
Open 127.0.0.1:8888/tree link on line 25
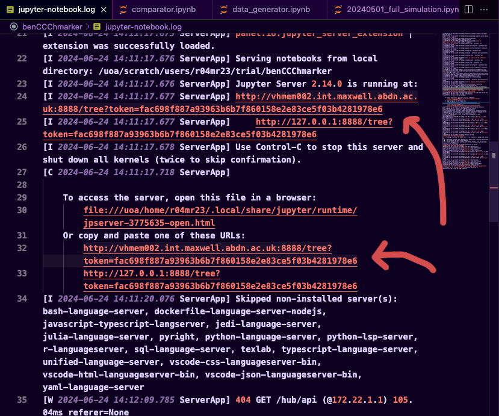(x=324, y=122)
